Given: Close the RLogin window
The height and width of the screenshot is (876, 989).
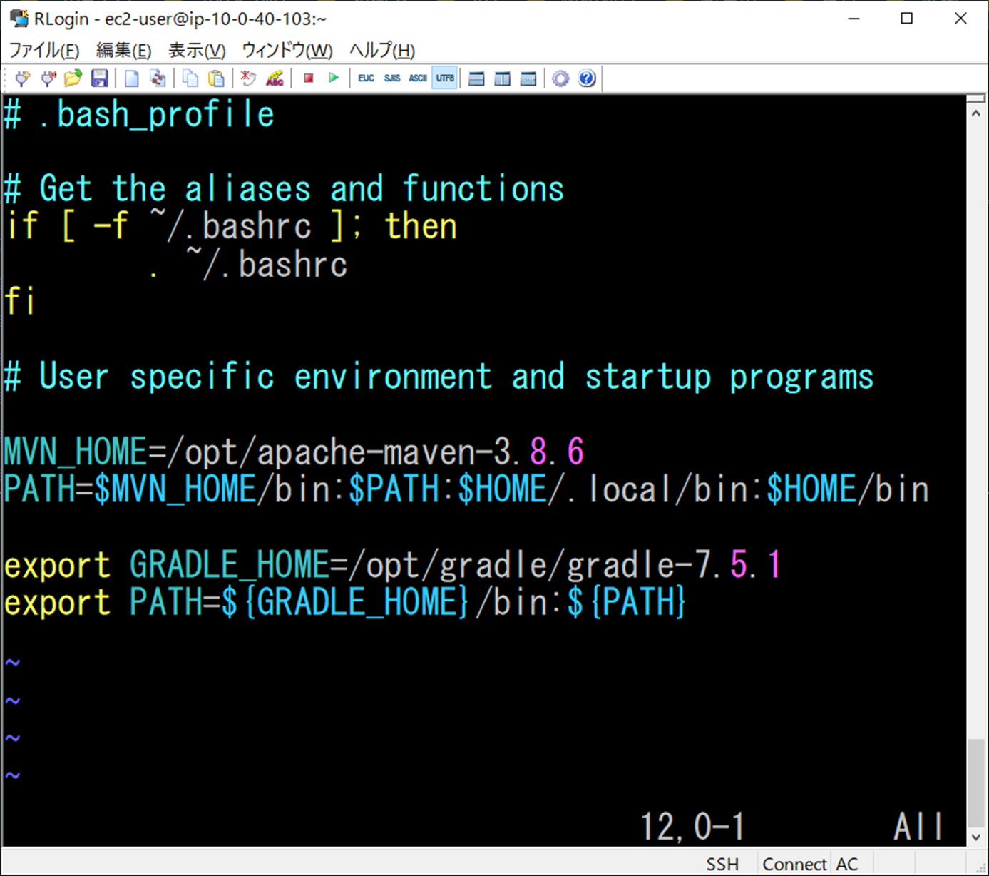Looking at the screenshot, I should (x=961, y=19).
